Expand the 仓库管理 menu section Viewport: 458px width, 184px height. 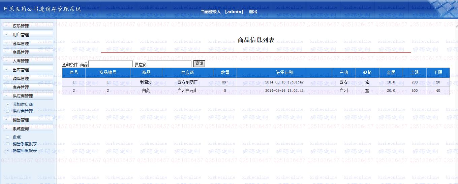[28, 43]
